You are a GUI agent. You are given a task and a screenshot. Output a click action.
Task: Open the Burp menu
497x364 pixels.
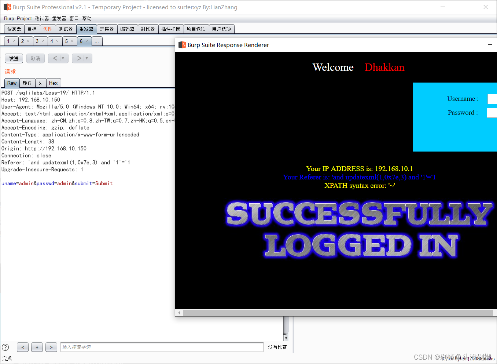(x=9, y=18)
